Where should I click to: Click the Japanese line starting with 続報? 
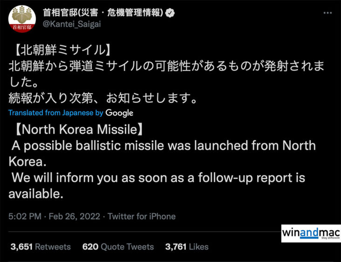[100, 98]
